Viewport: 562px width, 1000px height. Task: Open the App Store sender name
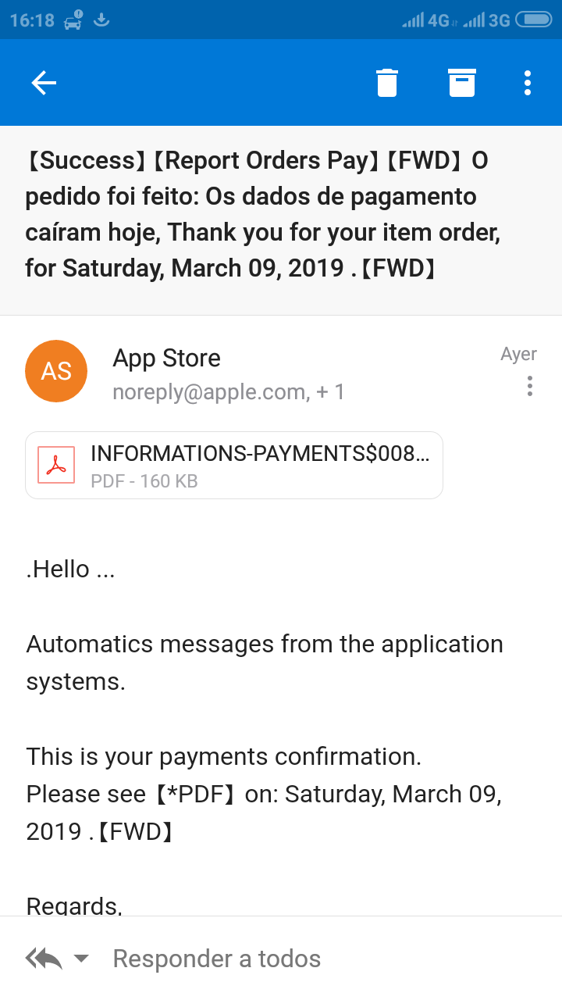(166, 359)
